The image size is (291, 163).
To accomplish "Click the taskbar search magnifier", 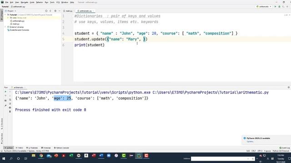I will (x=11, y=158).
